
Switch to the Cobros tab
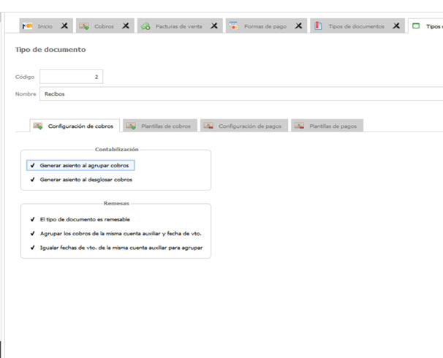pos(105,26)
